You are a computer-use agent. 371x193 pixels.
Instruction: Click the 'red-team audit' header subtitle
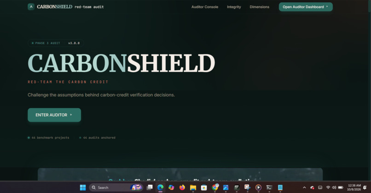(x=89, y=7)
